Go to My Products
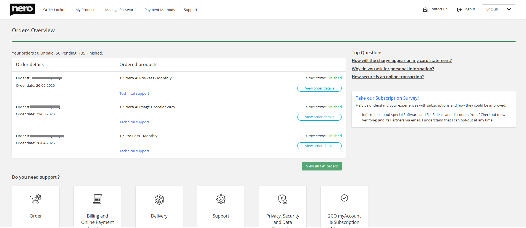526x228 pixels. [x=86, y=10]
